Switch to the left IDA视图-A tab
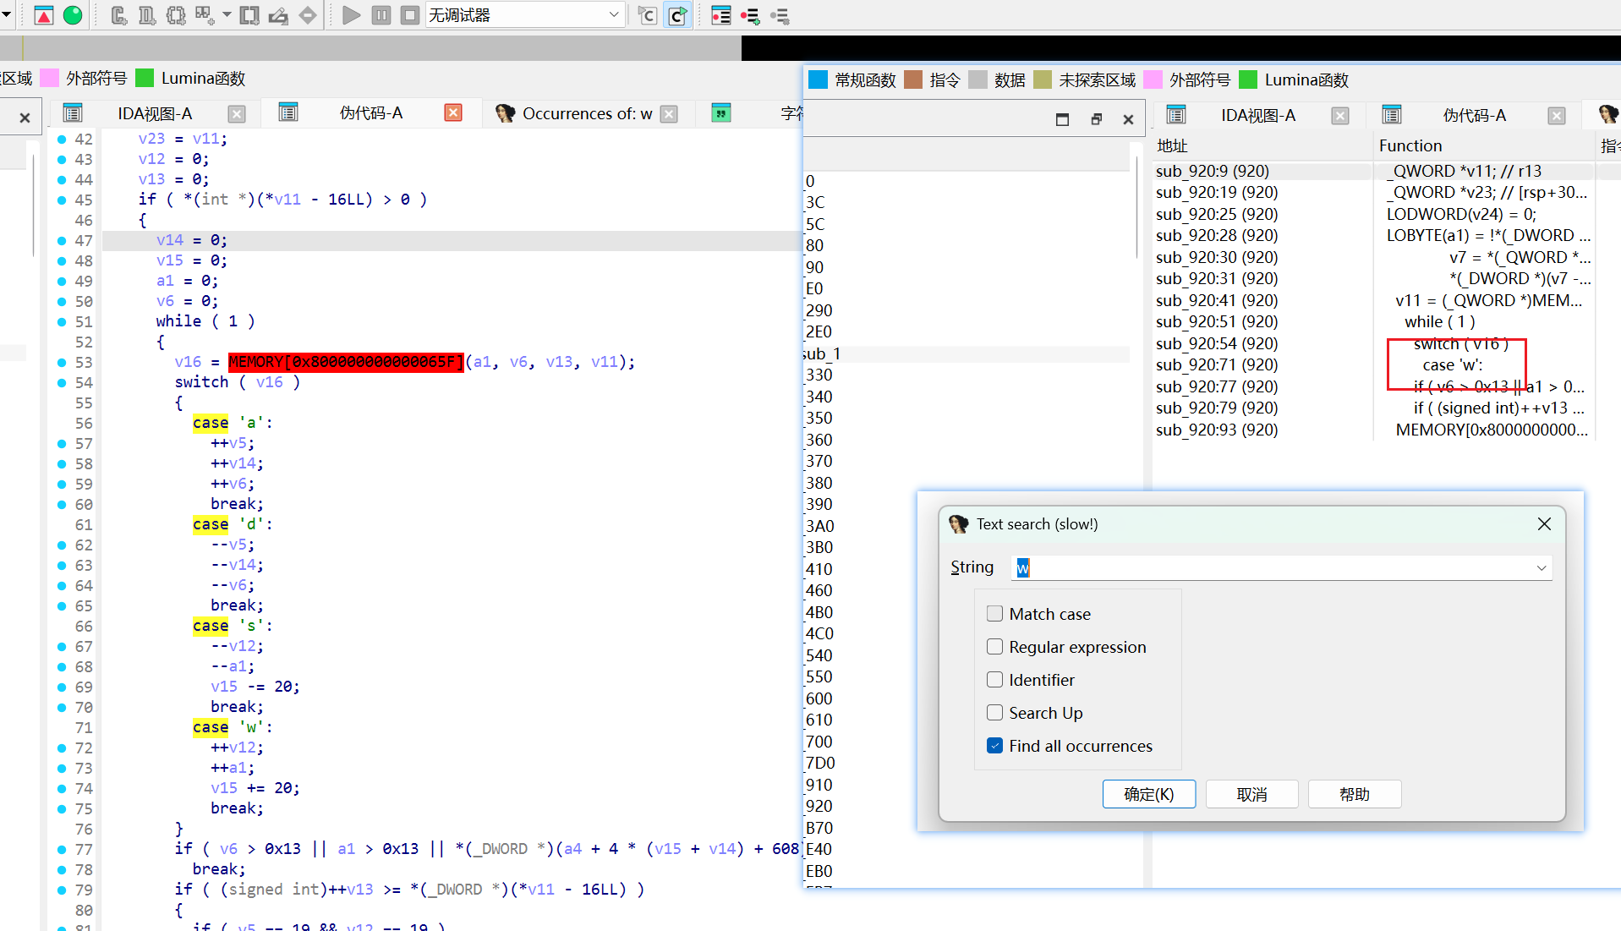 point(155,113)
